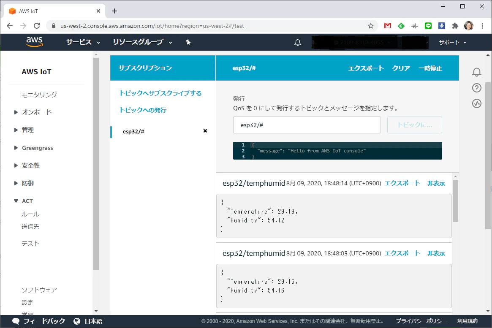Open the サービス dropdown menu
492x328 pixels.
83,42
